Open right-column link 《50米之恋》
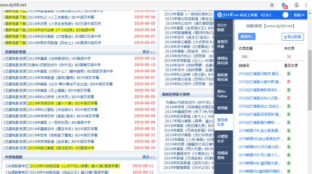312x174 pixels. (189, 168)
